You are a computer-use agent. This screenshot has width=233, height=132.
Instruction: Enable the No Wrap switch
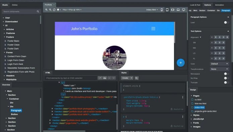coord(226,78)
